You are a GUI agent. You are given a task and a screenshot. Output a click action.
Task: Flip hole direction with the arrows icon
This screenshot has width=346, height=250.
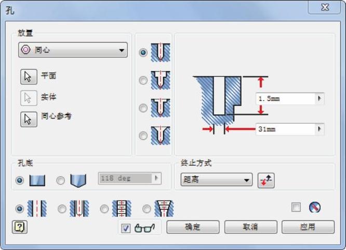pyautogui.click(x=266, y=180)
